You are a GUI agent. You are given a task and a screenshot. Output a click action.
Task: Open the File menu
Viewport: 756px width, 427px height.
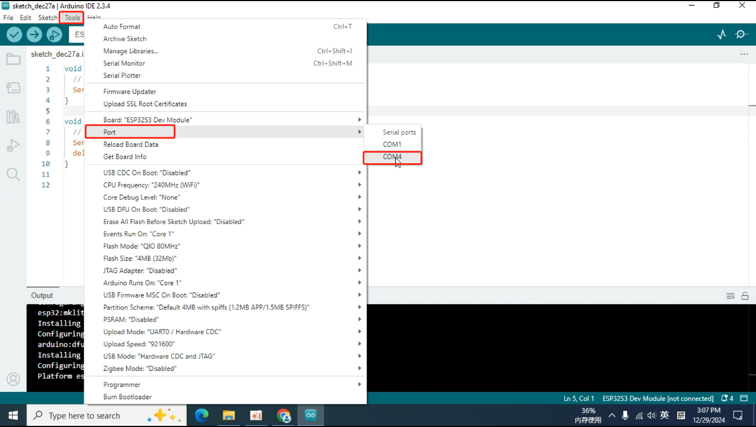click(x=8, y=17)
